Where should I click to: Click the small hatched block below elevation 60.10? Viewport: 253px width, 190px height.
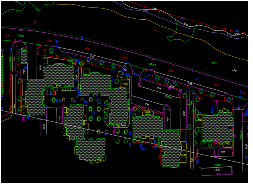click(x=24, y=56)
